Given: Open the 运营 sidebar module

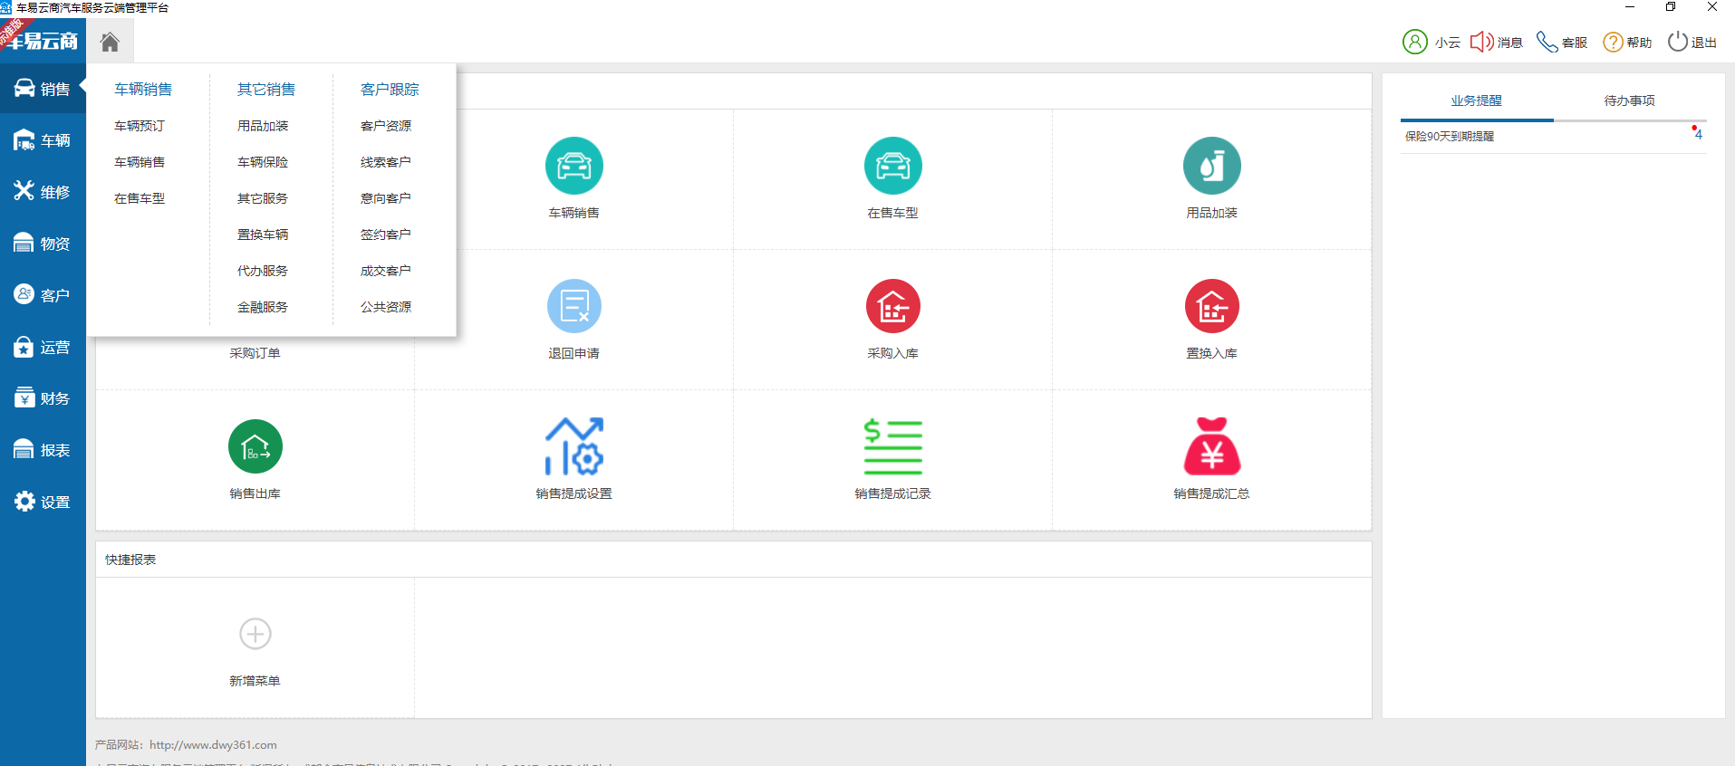Looking at the screenshot, I should point(43,347).
